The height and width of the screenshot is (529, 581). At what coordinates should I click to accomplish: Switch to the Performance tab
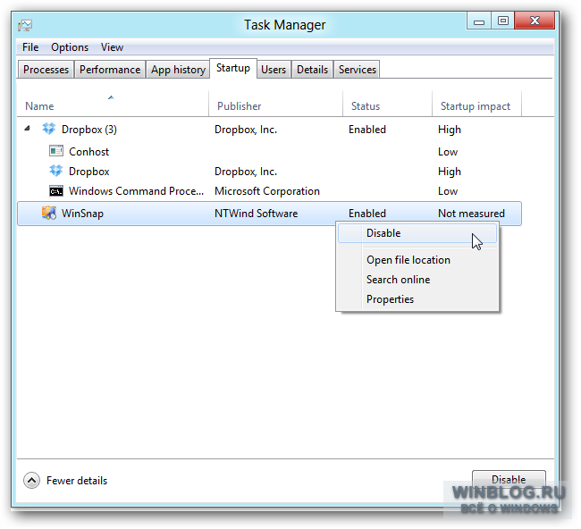(110, 70)
